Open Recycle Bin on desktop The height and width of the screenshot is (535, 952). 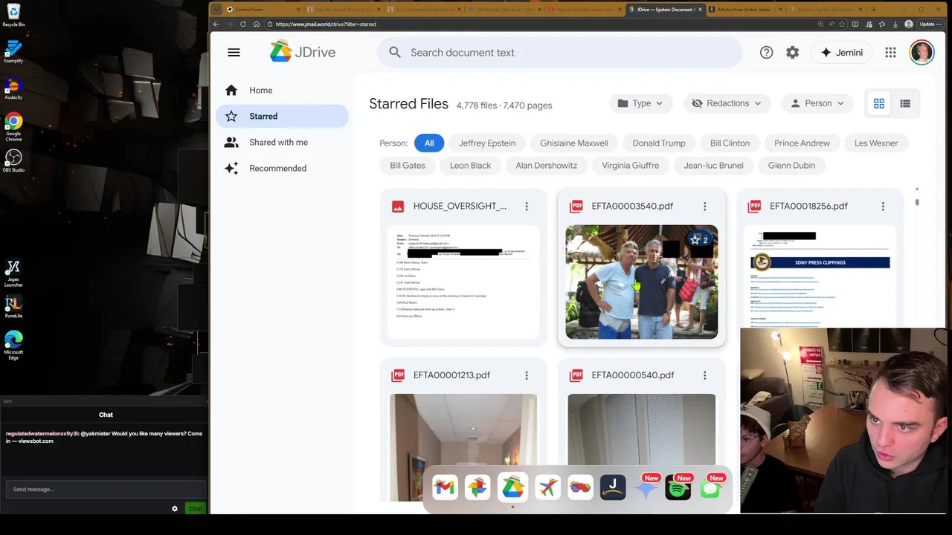point(13,15)
